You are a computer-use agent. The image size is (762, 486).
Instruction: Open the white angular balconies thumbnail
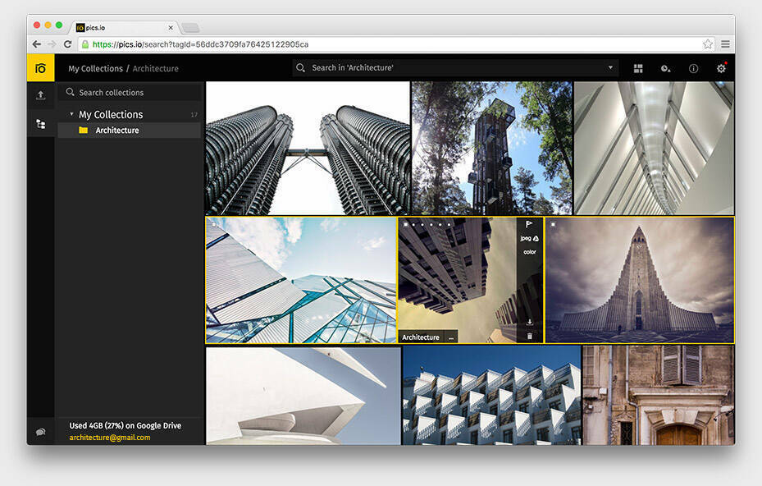[x=492, y=395]
